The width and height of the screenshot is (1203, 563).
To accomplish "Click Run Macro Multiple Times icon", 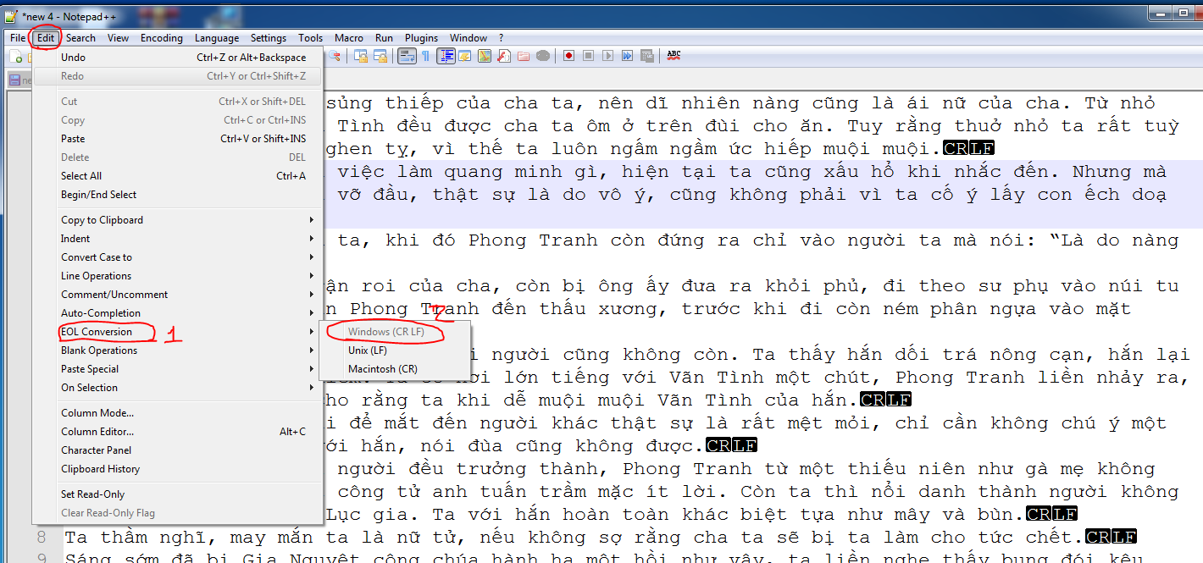I will [627, 56].
